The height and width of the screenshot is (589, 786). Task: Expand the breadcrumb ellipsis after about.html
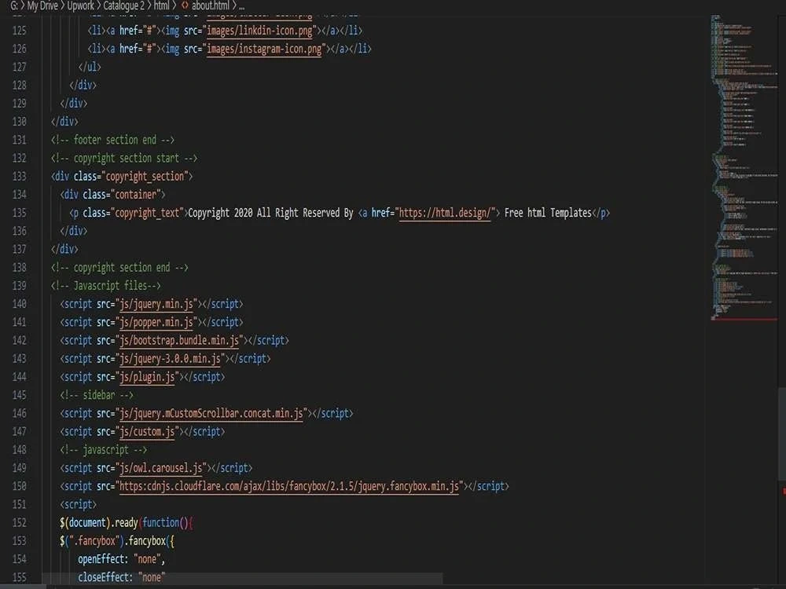point(241,6)
